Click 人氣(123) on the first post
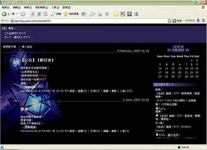Image resolution: width=207 pixels, height=150 pixels. point(126,91)
